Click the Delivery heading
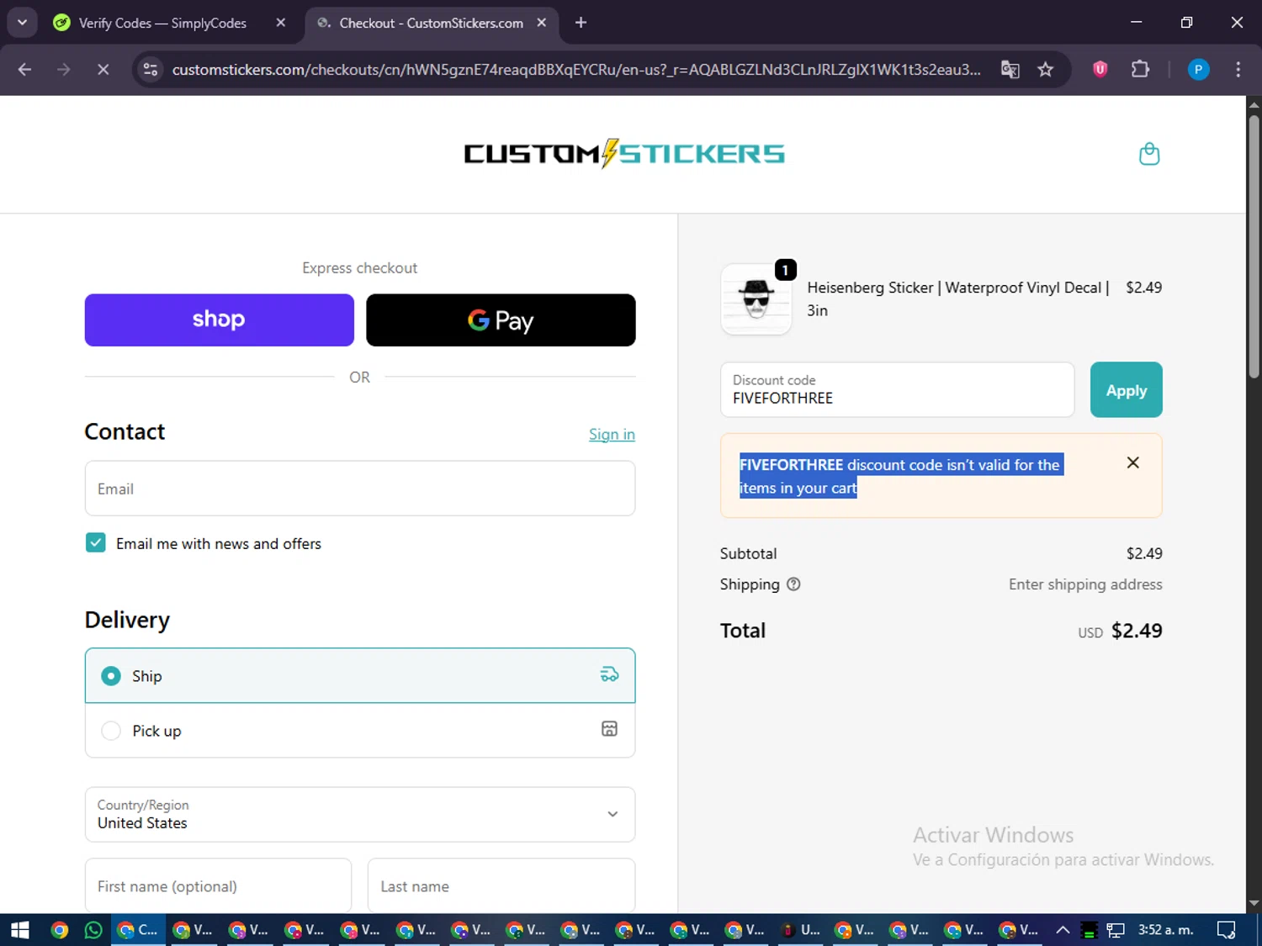This screenshot has width=1262, height=946. click(127, 620)
